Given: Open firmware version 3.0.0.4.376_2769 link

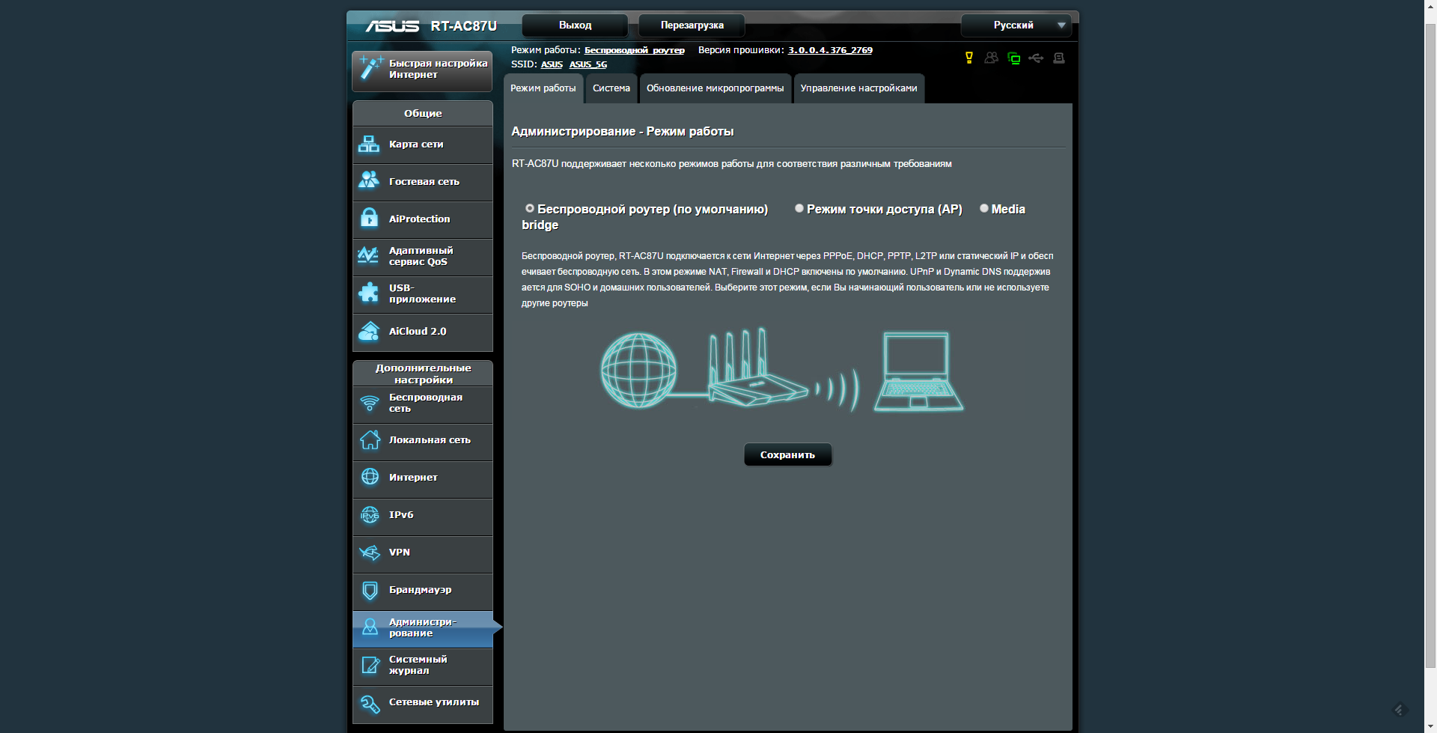Looking at the screenshot, I should [x=830, y=50].
